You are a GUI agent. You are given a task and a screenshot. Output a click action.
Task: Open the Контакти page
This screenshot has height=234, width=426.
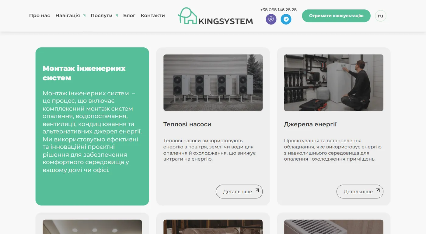(x=153, y=15)
